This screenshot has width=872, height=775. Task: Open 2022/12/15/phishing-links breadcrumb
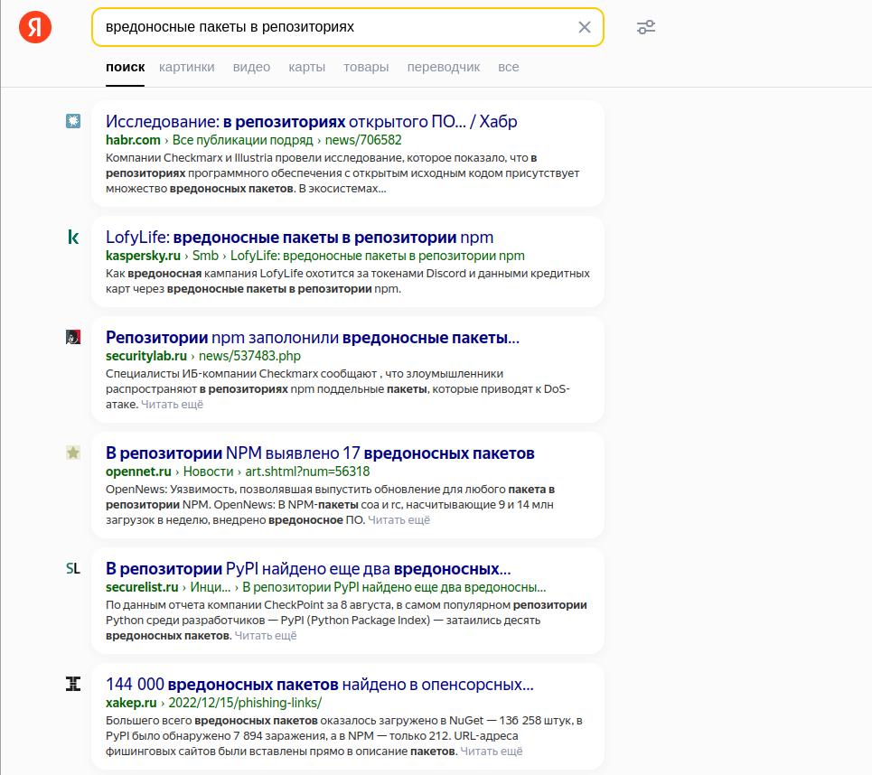point(245,703)
